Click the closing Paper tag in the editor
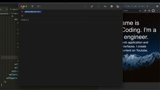 (12, 78)
